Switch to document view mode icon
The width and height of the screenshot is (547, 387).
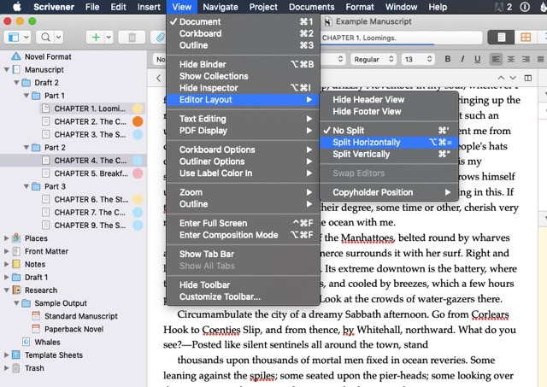[502, 38]
